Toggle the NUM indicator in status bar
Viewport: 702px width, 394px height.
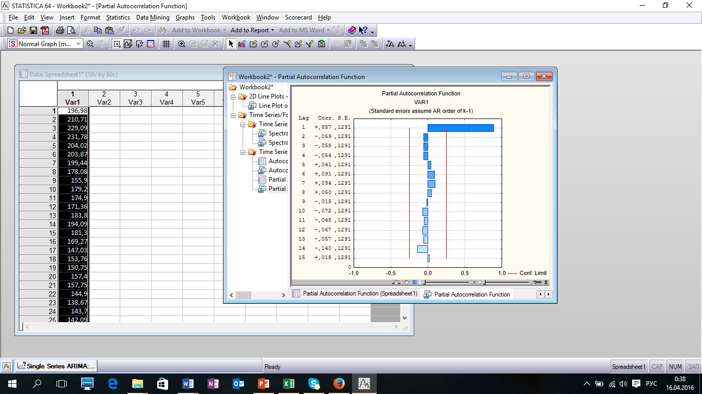[x=675, y=367]
